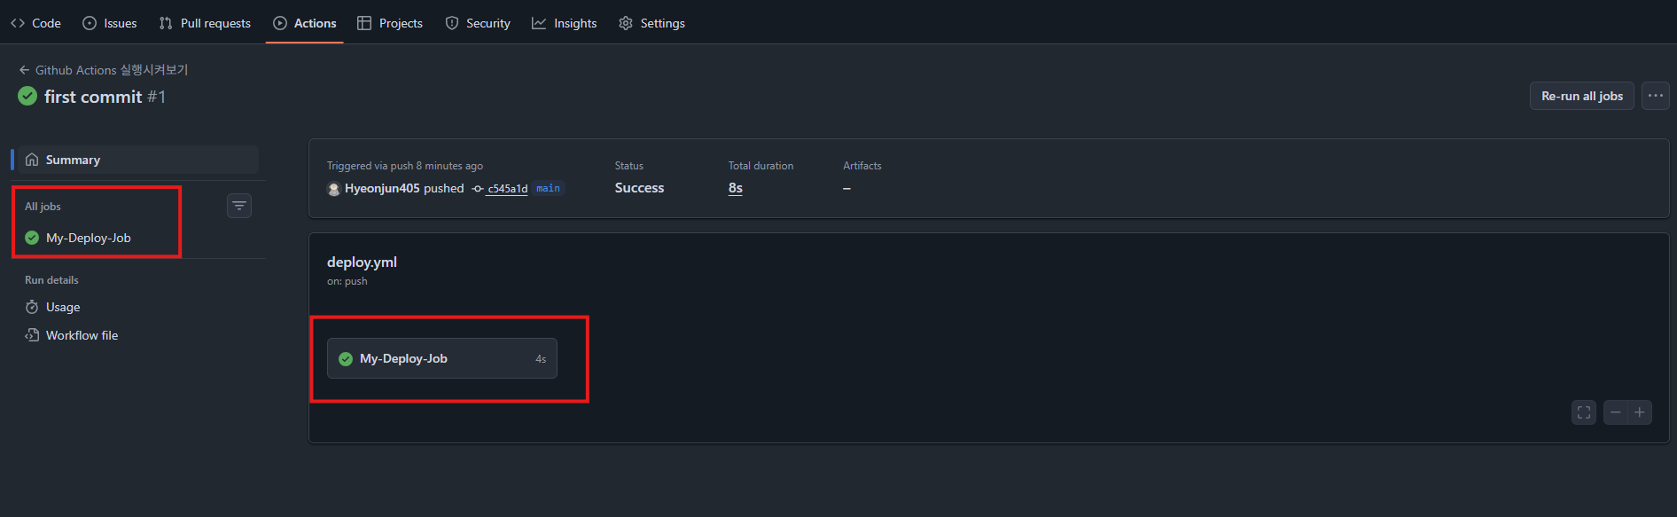Open the Projects tab
This screenshot has width=1677, height=517.
[x=390, y=23]
